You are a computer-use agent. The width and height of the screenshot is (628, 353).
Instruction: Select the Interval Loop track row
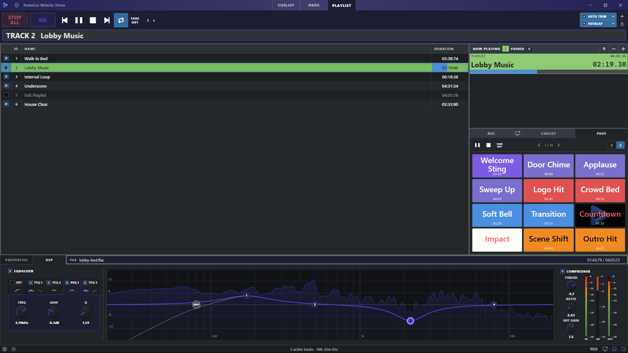pos(234,77)
